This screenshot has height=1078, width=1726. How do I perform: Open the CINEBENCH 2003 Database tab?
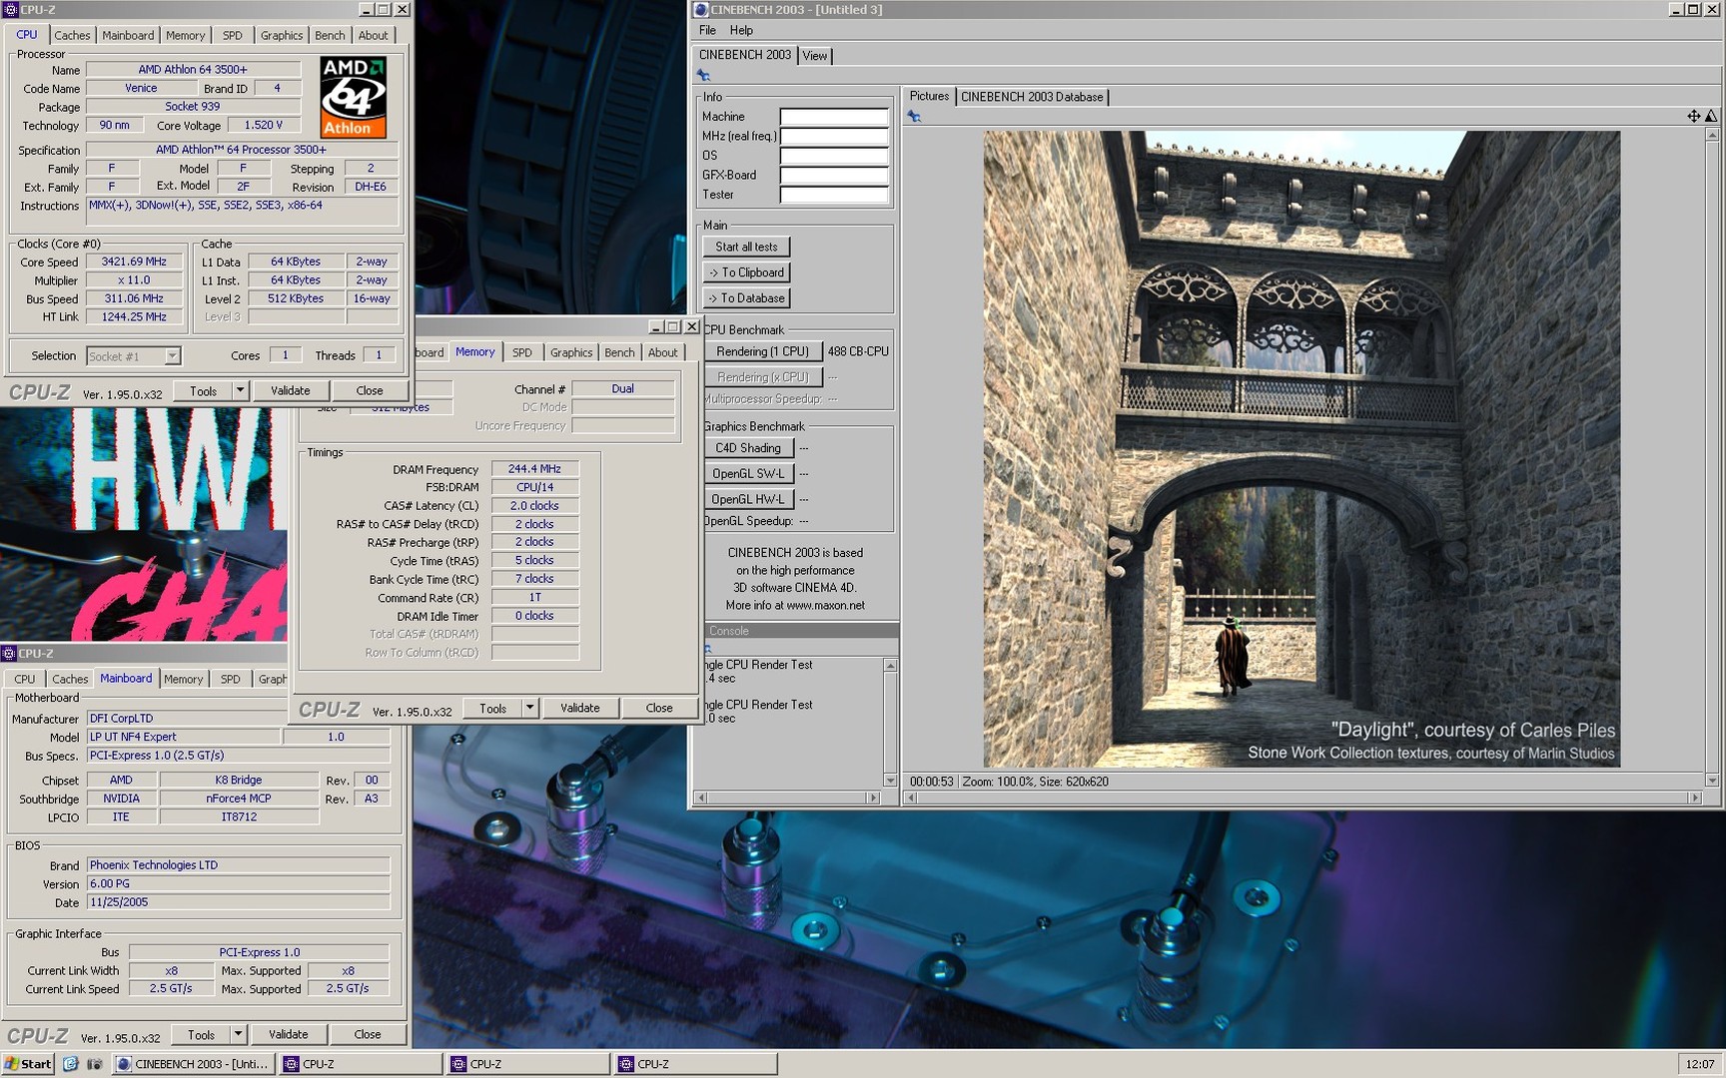click(x=1032, y=97)
